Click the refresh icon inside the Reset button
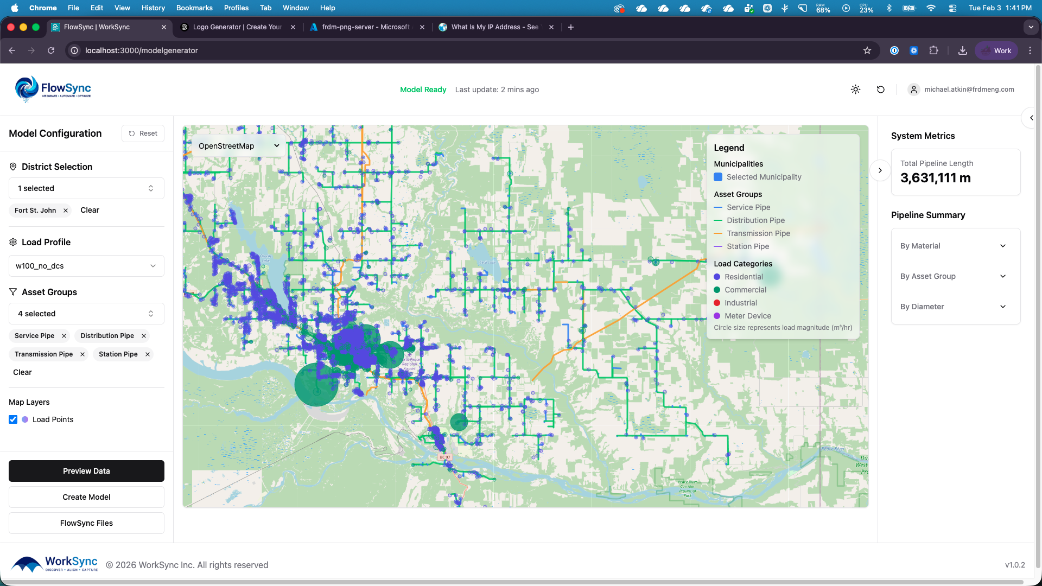Image resolution: width=1042 pixels, height=586 pixels. click(131, 133)
